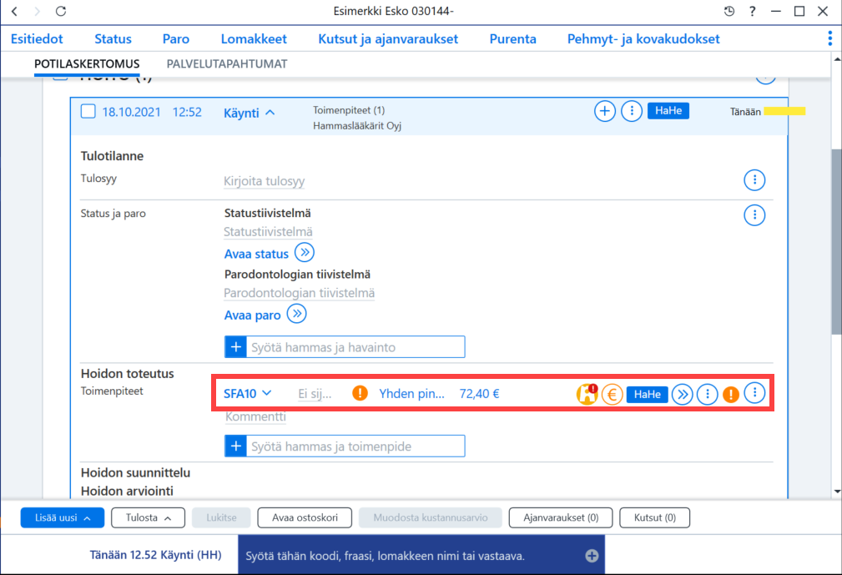Open the Status menu
Image resolution: width=842 pixels, height=575 pixels.
(x=113, y=38)
